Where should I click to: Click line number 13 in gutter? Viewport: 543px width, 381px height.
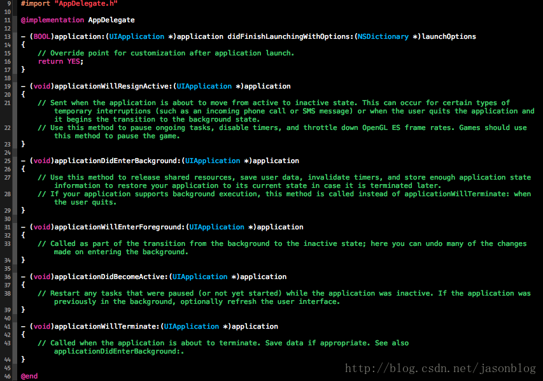7,37
